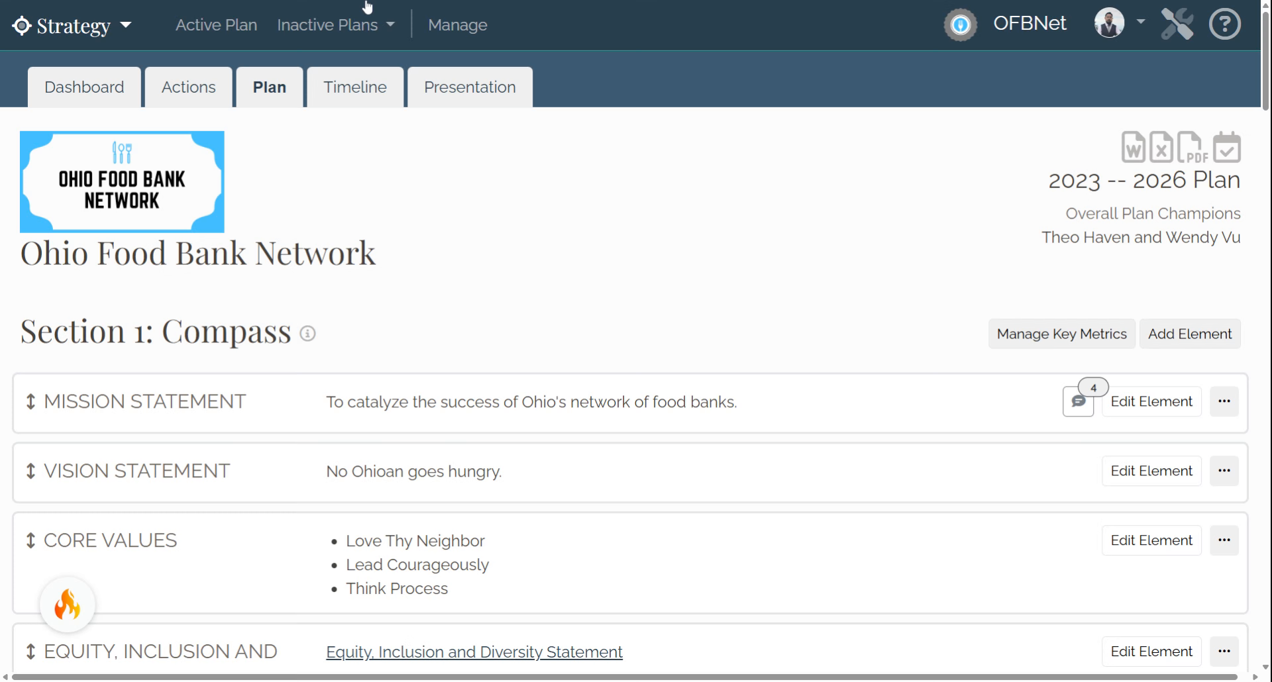Screen dimensions: 1272x682
Task: Click the Manage Key Metrics button
Action: pos(1061,334)
